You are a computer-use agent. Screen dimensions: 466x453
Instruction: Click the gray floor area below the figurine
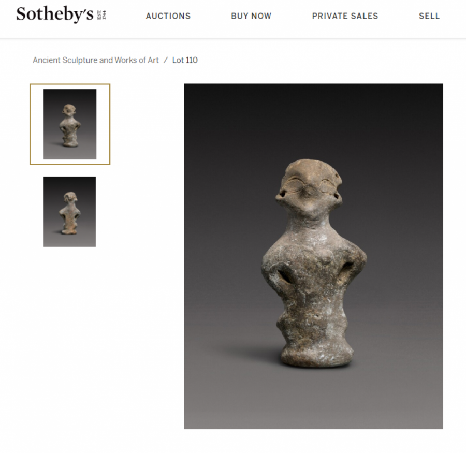[313, 398]
